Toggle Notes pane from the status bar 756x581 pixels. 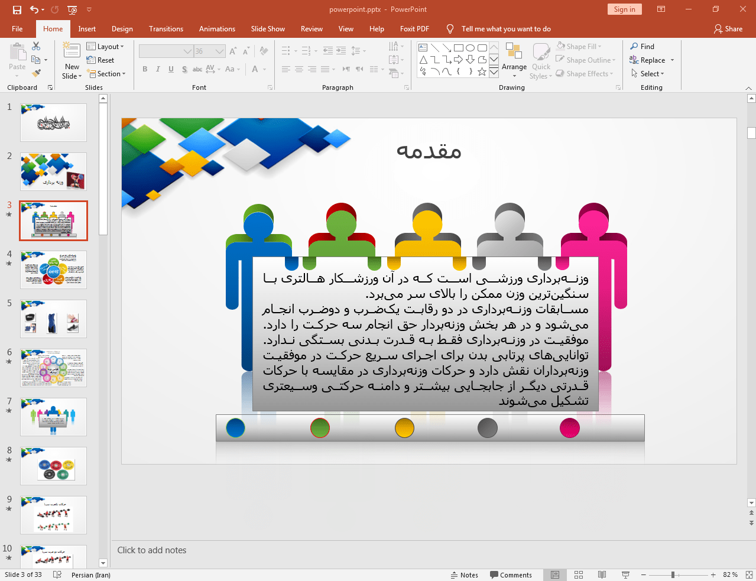pyautogui.click(x=464, y=574)
